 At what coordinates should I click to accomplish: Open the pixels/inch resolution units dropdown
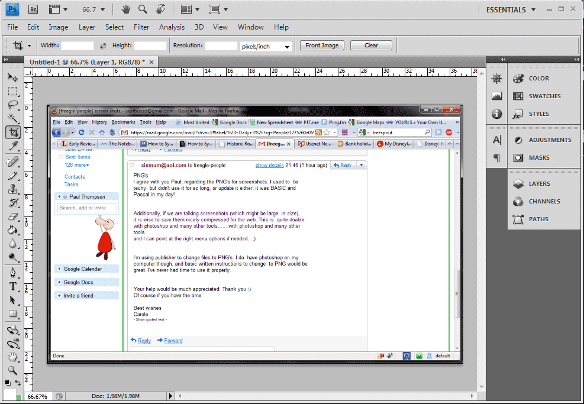coord(266,46)
